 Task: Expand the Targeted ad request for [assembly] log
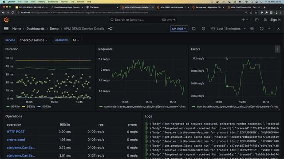point(213,155)
